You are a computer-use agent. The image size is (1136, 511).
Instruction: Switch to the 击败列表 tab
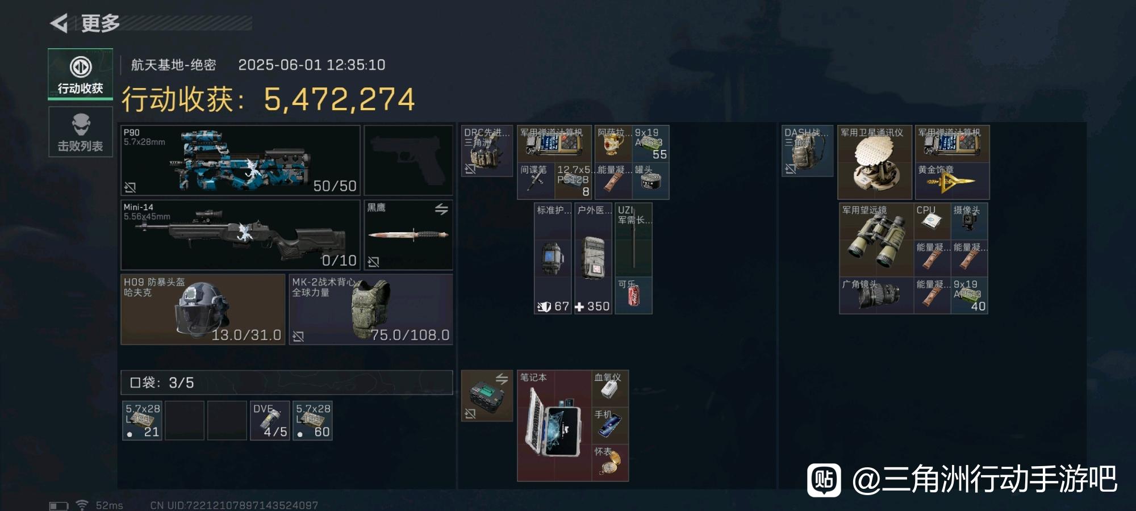point(80,132)
